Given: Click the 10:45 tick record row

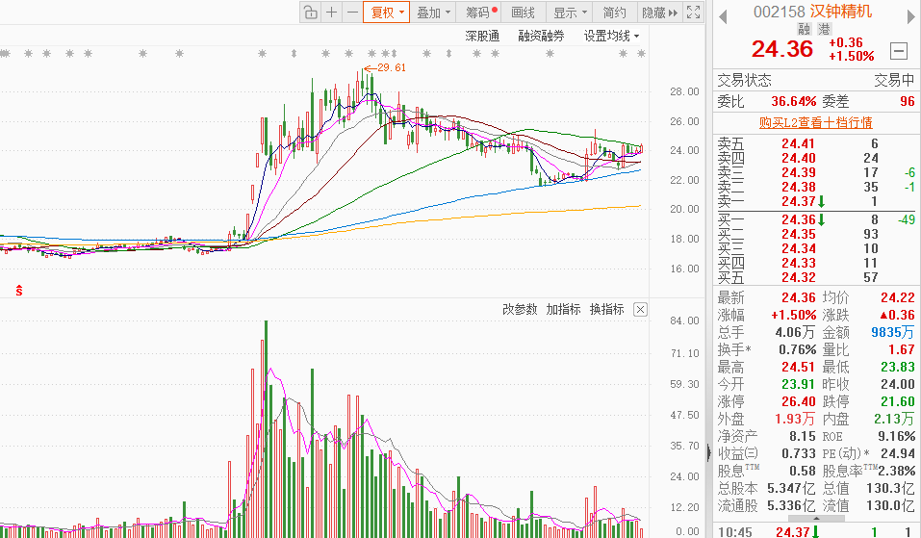Looking at the screenshot, I should coord(816,531).
